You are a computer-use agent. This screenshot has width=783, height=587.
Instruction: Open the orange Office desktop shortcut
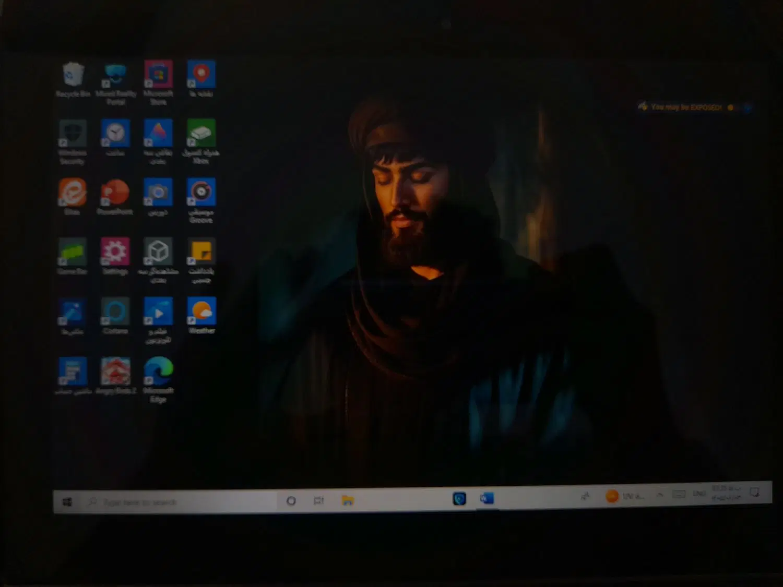(72, 197)
